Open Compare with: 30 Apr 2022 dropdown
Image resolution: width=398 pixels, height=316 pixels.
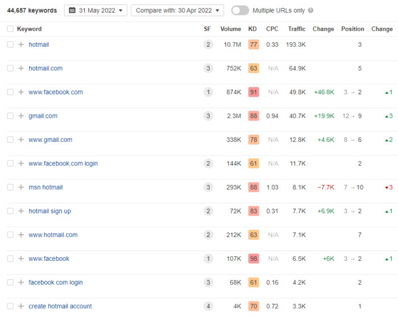(x=177, y=10)
